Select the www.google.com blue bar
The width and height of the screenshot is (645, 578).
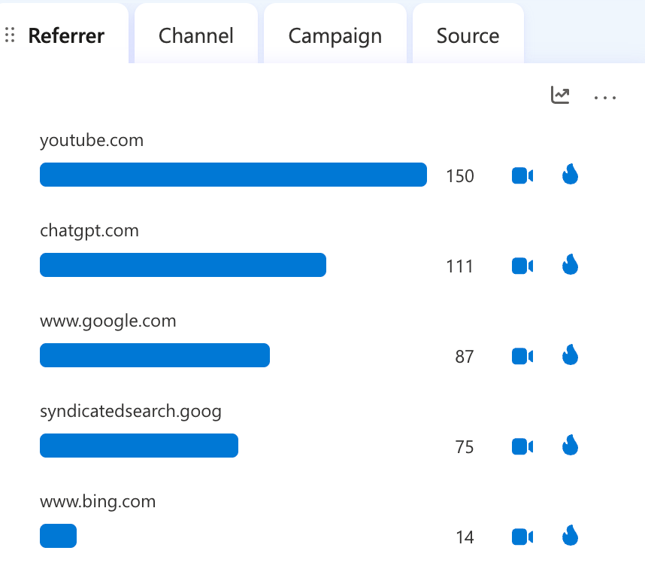(x=155, y=355)
